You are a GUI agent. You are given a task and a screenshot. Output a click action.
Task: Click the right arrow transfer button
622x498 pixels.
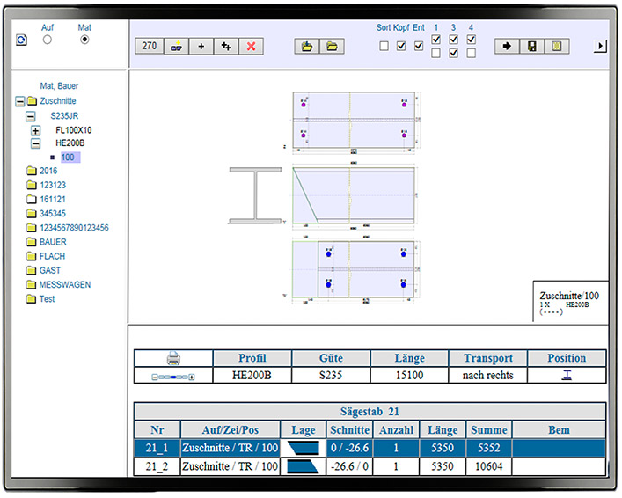click(507, 46)
